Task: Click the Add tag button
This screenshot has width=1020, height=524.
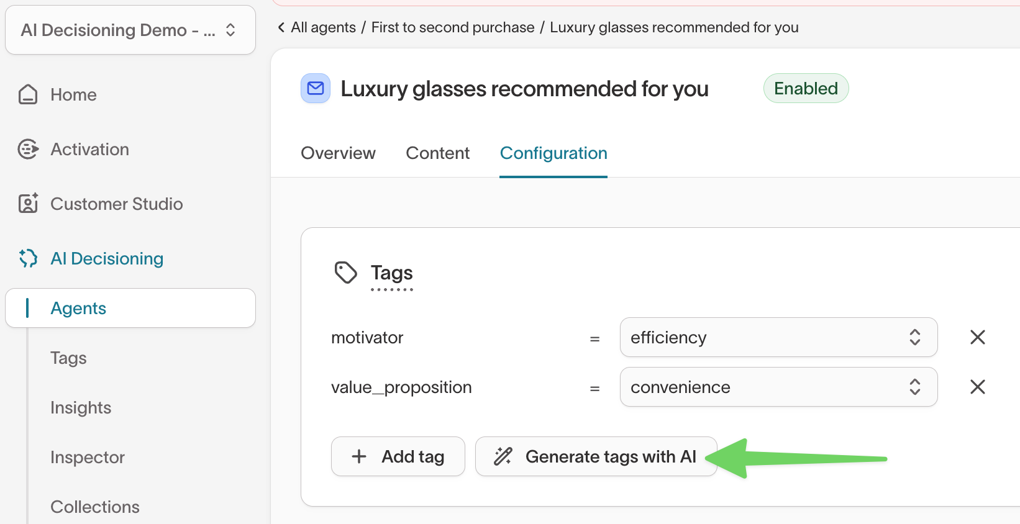Action: 398,456
